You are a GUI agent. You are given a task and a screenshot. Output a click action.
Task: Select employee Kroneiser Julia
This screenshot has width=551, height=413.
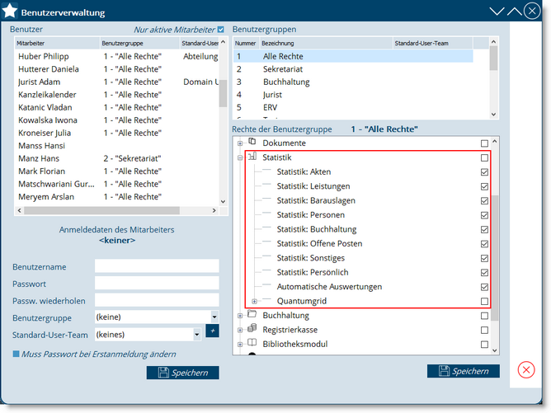(x=117, y=133)
